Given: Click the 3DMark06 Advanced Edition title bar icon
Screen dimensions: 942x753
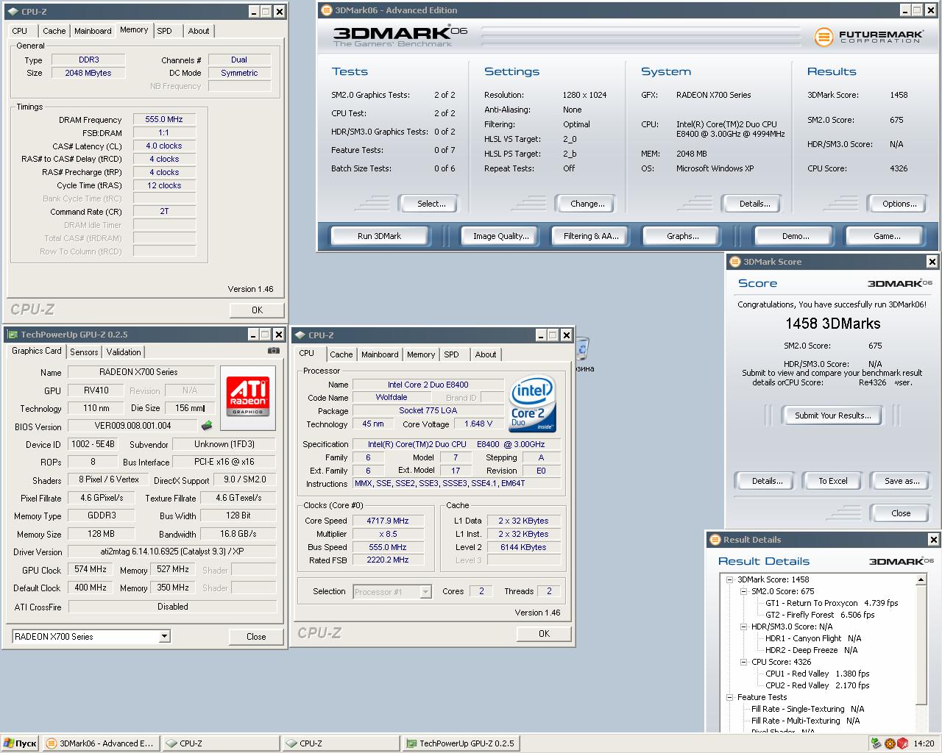Looking at the screenshot, I should pyautogui.click(x=327, y=10).
